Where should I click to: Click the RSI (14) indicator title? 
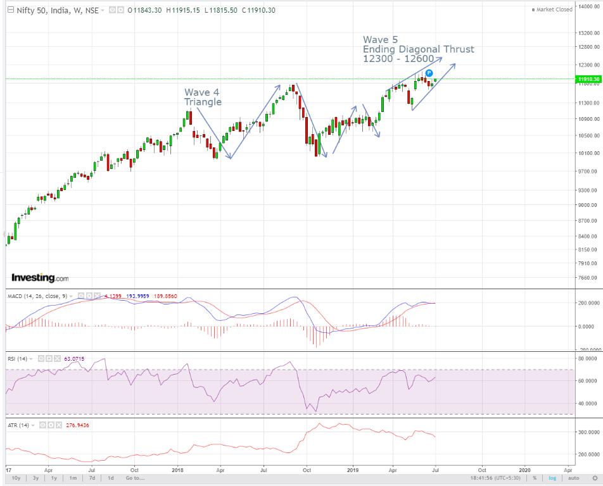coord(17,359)
